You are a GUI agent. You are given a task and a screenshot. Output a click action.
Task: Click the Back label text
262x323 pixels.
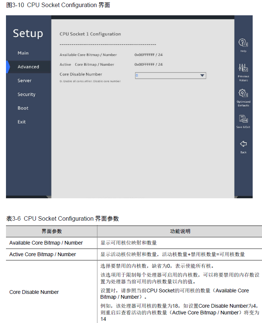coord(243,152)
